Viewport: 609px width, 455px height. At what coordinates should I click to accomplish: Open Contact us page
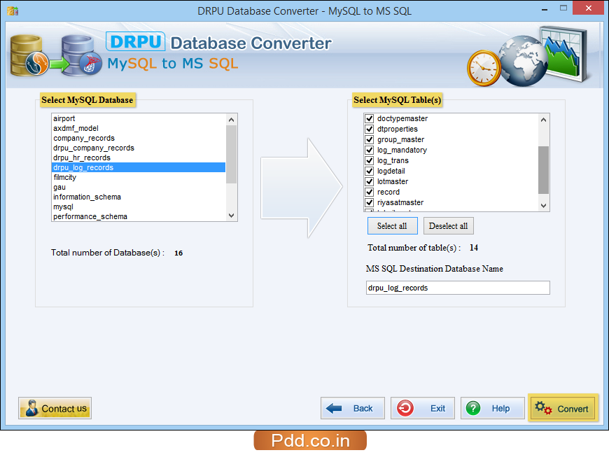(55, 408)
